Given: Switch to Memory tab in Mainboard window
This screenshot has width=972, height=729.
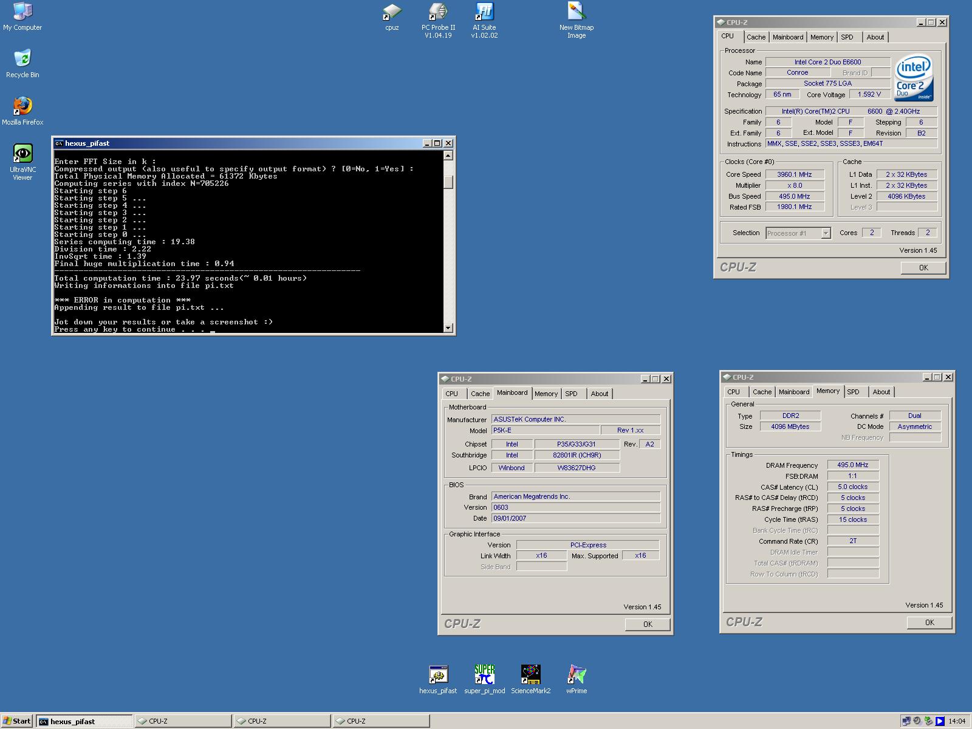Looking at the screenshot, I should [546, 394].
